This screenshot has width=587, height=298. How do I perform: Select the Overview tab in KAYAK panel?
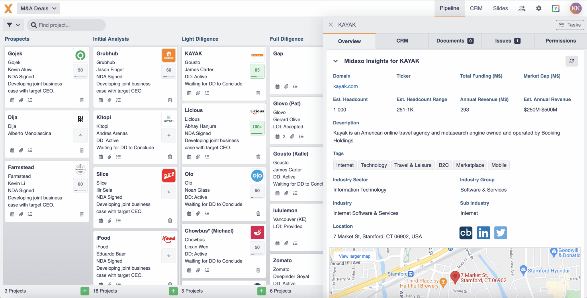tap(349, 41)
